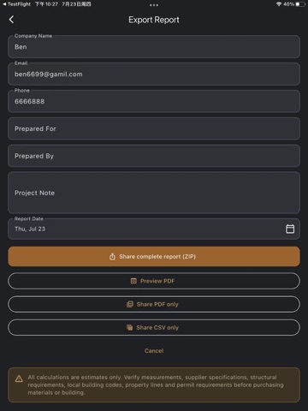The width and height of the screenshot is (308, 411).
Task: Focus the Prepared For field
Action: coord(154,128)
